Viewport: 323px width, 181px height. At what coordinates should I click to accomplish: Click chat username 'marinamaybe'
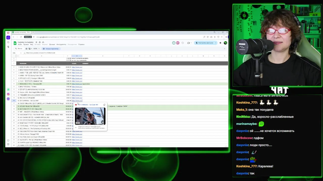[247, 124]
